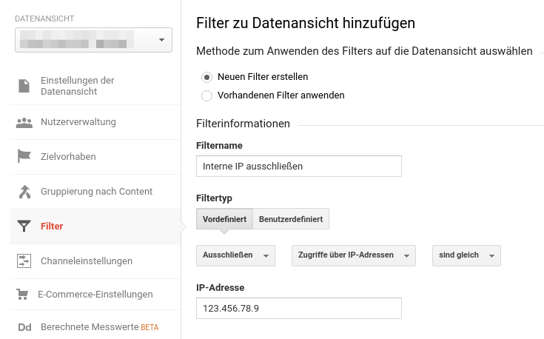The width and height of the screenshot is (544, 339).
Task: Choose Vorhandenen Filter anwenden radio option
Action: 207,95
